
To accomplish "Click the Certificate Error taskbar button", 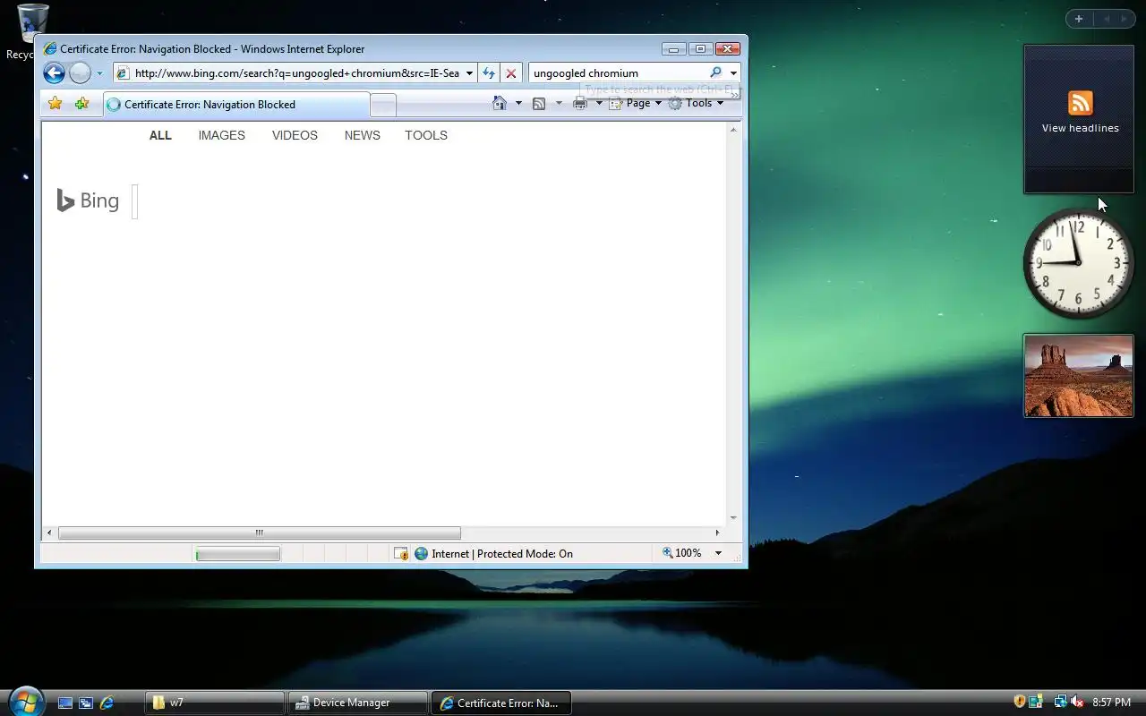I will [501, 703].
